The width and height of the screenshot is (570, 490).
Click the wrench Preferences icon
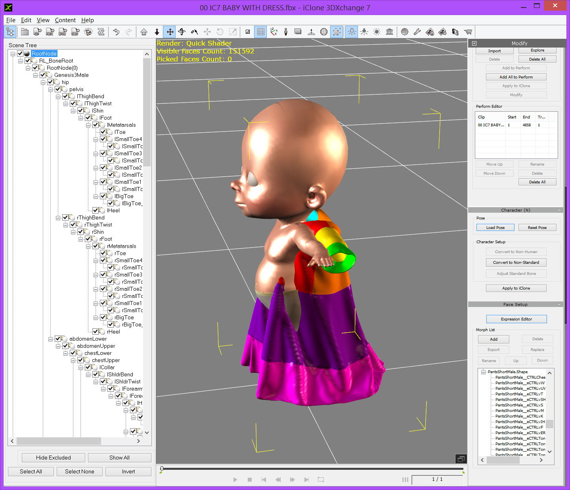pos(417,32)
